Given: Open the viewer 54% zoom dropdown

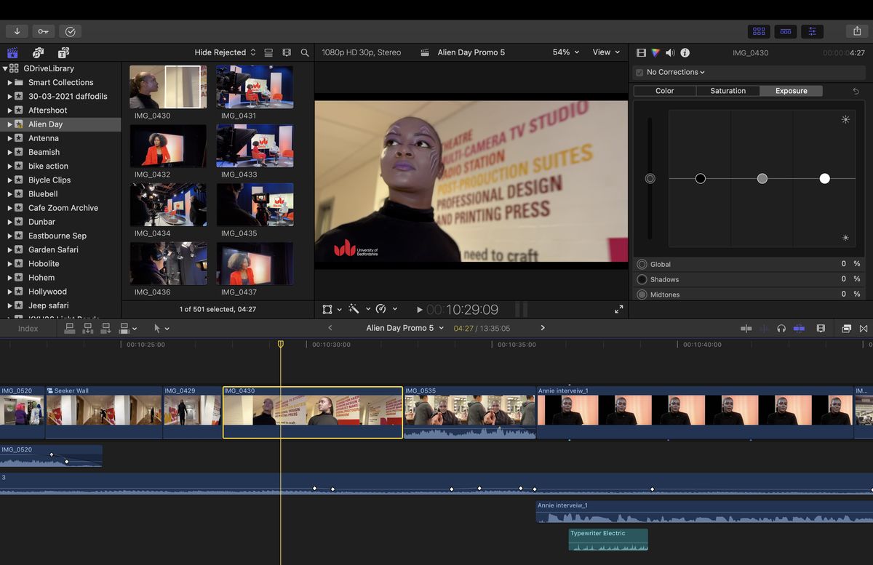Looking at the screenshot, I should click(x=565, y=52).
